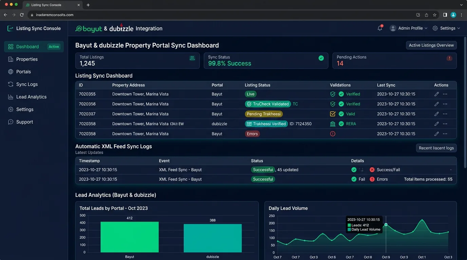Click the Listing Sync Console logo icon
The height and width of the screenshot is (260, 467).
pos(11,28)
